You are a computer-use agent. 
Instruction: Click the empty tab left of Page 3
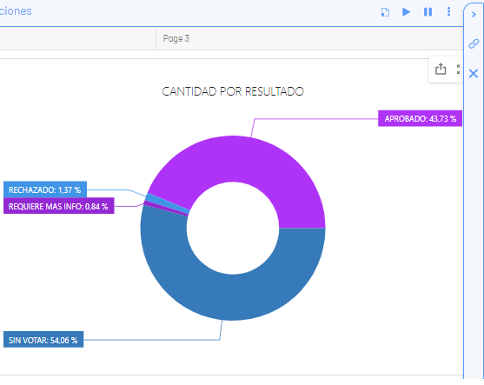click(x=78, y=38)
